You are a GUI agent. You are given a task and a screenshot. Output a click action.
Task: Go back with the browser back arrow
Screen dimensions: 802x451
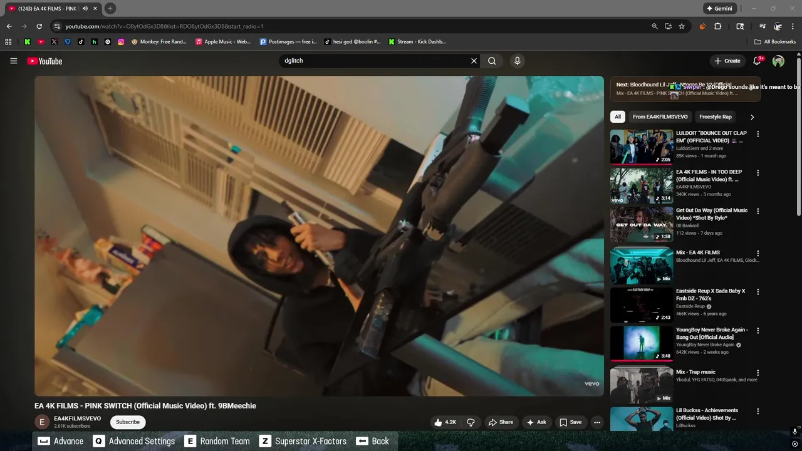(9, 26)
